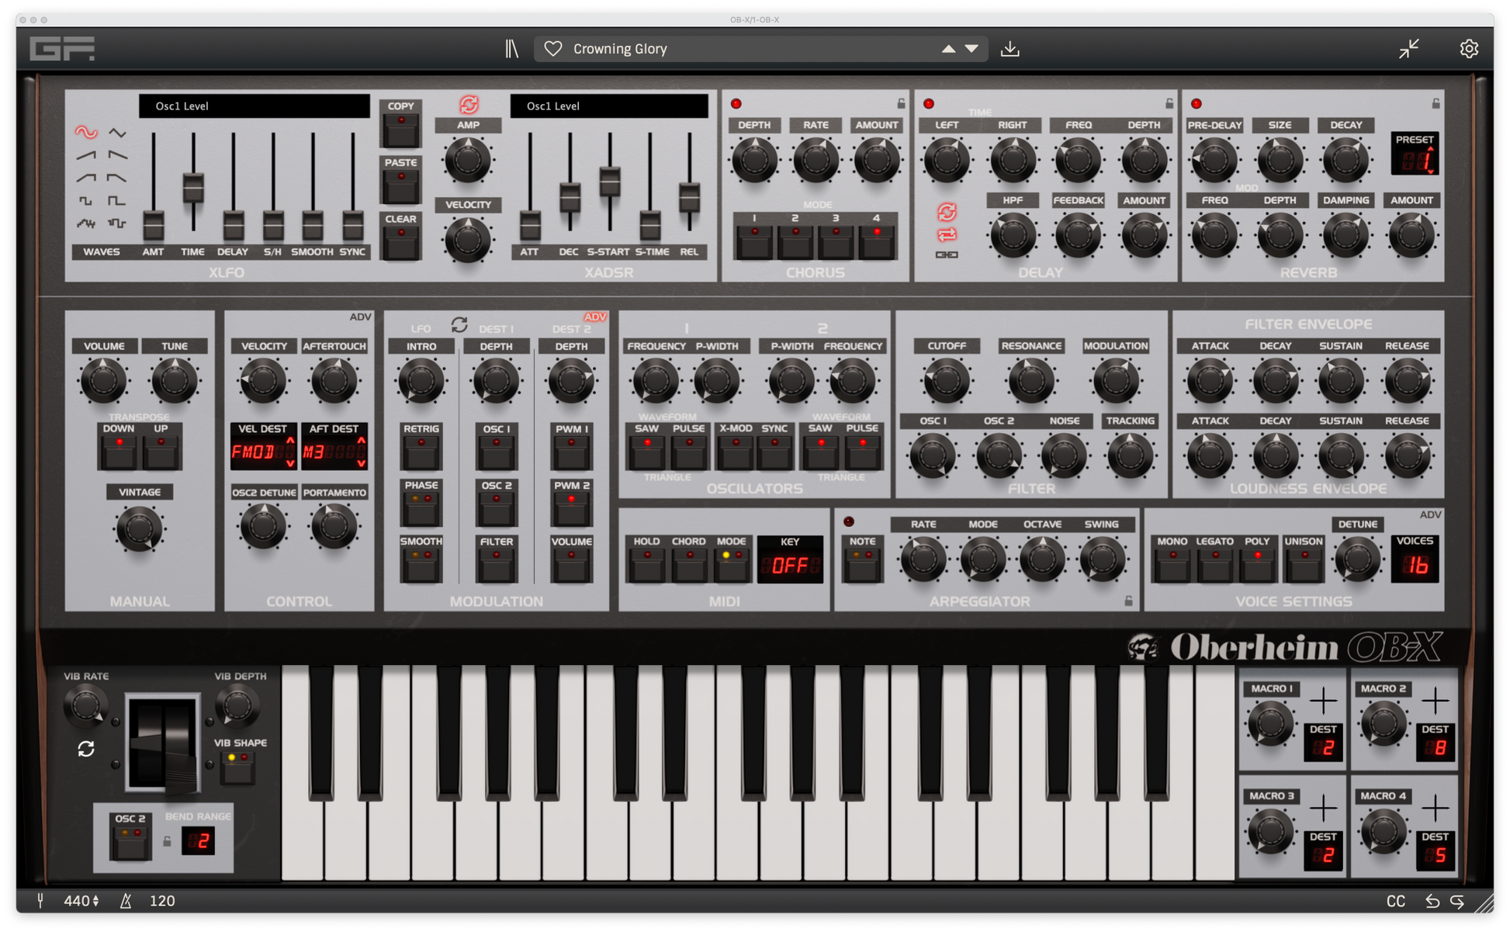The height and width of the screenshot is (932, 1510).
Task: Click the metronome tempo icon
Action: tap(126, 901)
